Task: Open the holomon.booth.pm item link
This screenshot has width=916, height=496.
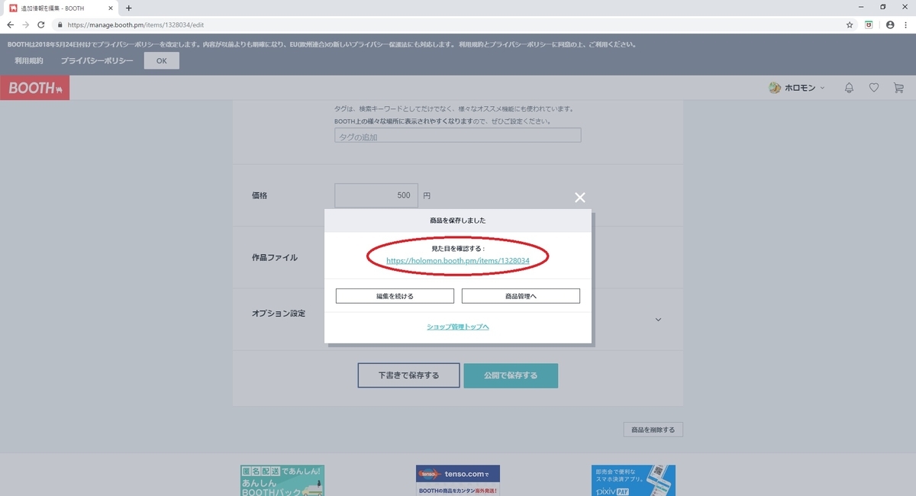Action: [457, 261]
